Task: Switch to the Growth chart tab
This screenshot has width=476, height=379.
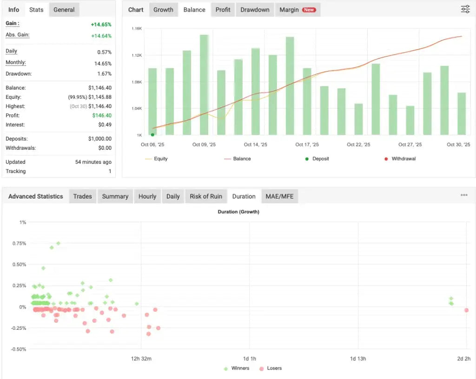Action: 163,9
